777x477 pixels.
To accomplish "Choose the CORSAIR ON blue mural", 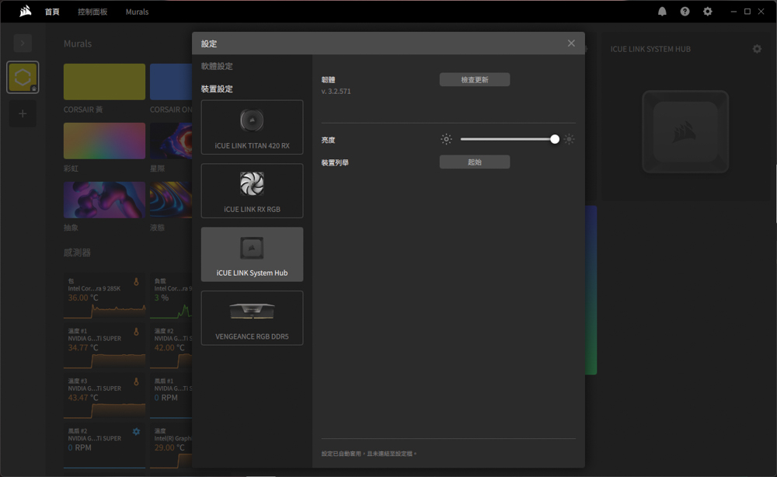I will click(x=171, y=82).
